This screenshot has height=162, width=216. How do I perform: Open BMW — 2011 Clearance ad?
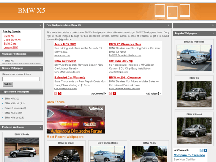click(125, 78)
